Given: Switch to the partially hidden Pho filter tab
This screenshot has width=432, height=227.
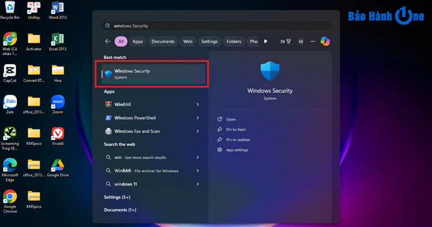Looking at the screenshot, I should [x=252, y=41].
